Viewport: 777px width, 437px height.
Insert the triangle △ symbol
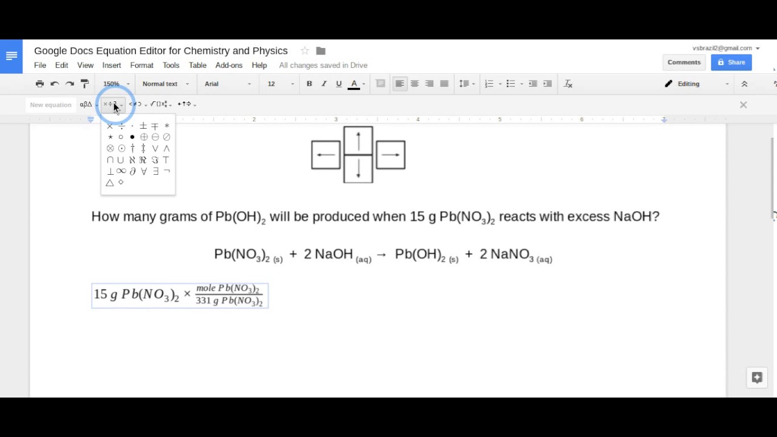pos(110,183)
